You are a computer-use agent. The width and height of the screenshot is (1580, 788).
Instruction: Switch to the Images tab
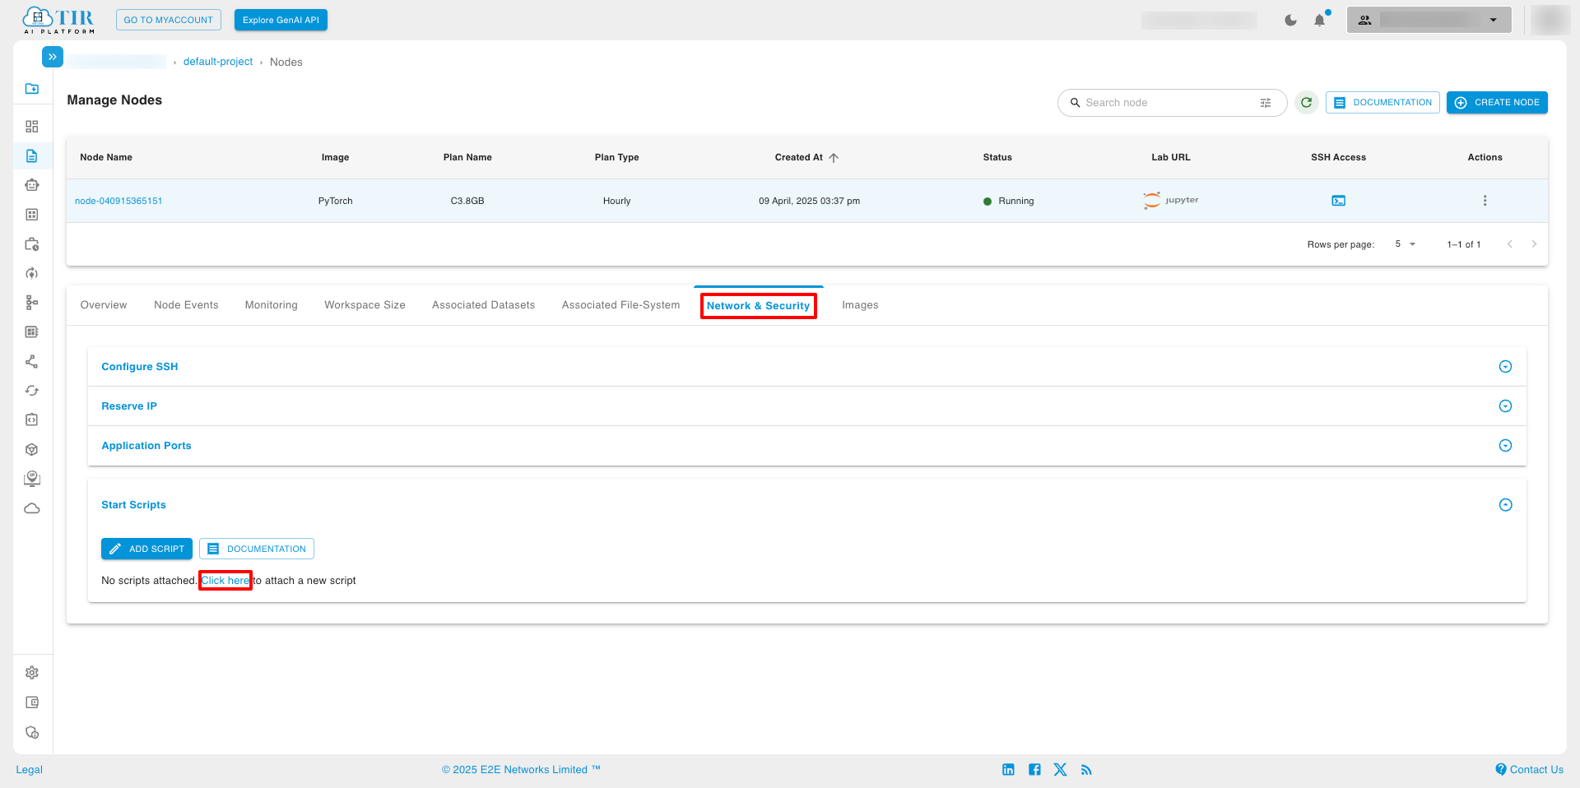[x=860, y=305]
